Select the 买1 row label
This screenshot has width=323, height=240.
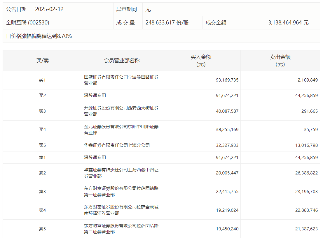(42, 80)
